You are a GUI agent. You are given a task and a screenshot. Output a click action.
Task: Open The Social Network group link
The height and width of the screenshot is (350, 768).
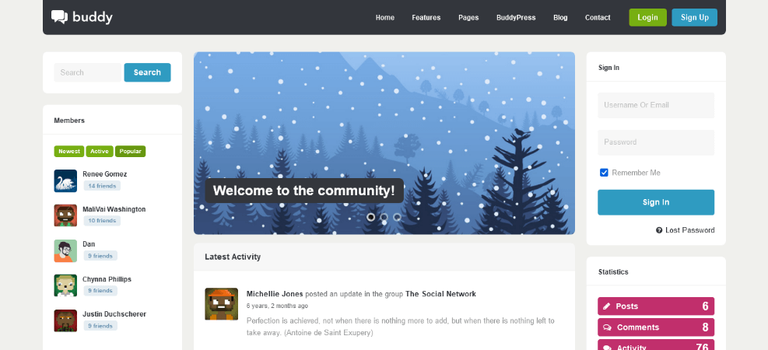[441, 294]
